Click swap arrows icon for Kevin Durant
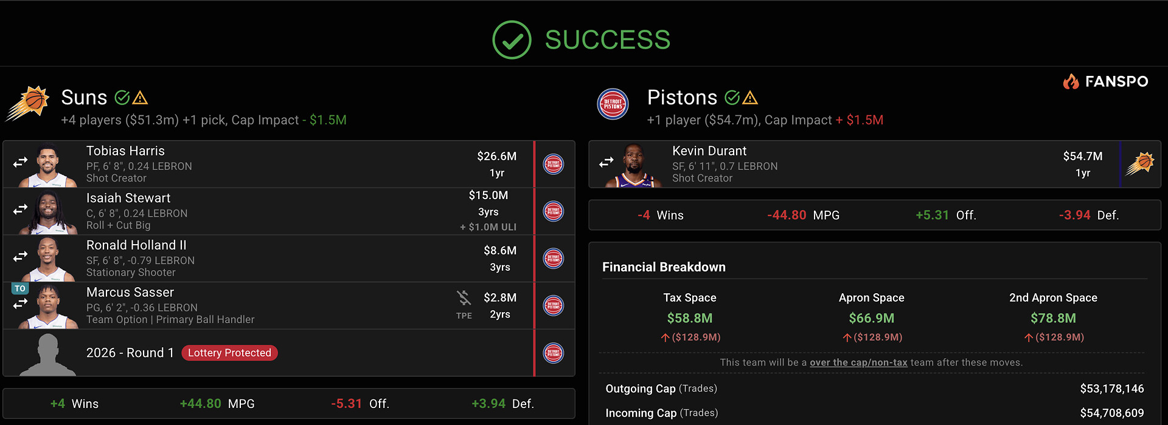This screenshot has width=1168, height=425. [607, 162]
